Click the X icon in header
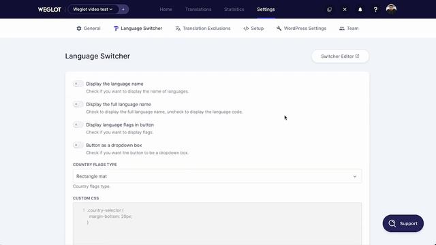 345,10
